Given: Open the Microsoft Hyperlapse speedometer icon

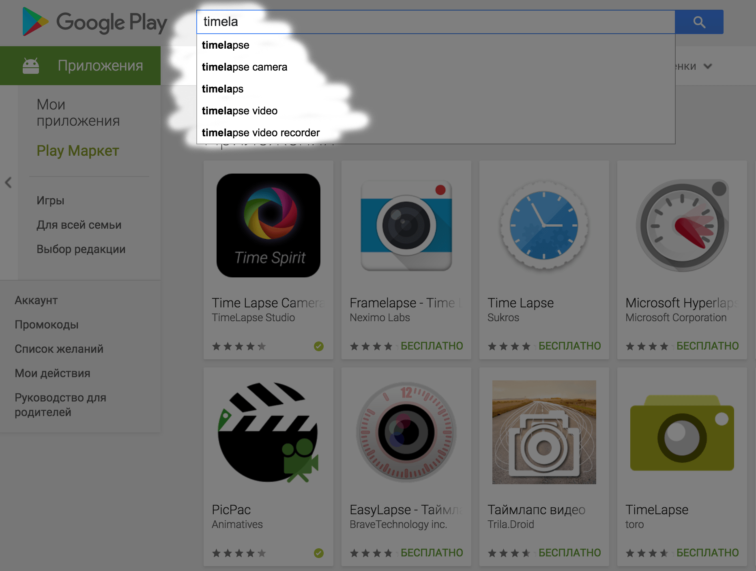Looking at the screenshot, I should pos(682,225).
